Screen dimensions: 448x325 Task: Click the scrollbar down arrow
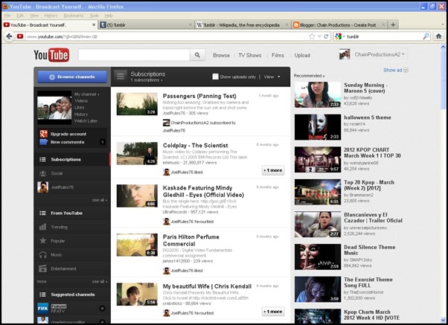pos(443,320)
